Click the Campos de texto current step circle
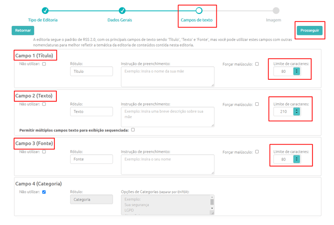 [199, 10]
